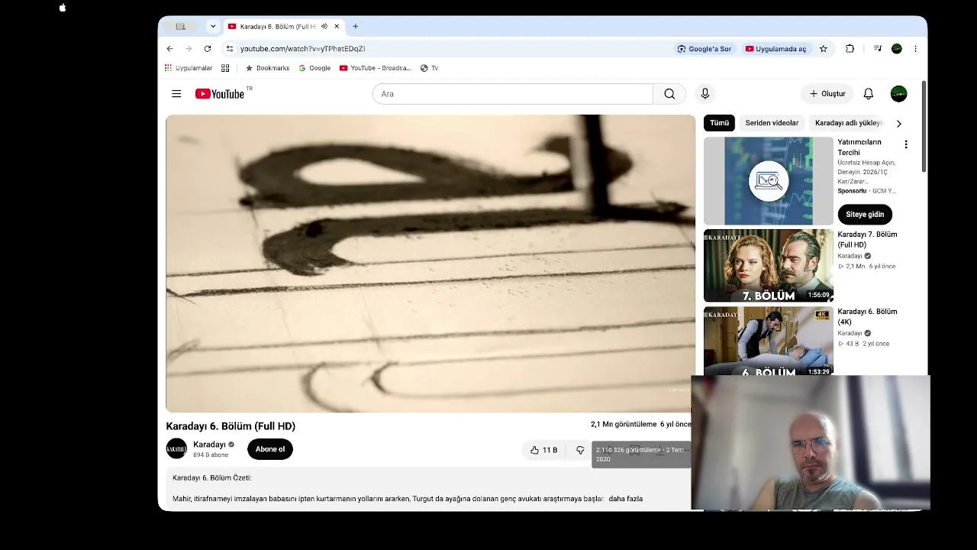The width and height of the screenshot is (977, 550).
Task: Open a new browser tab
Action: (355, 26)
